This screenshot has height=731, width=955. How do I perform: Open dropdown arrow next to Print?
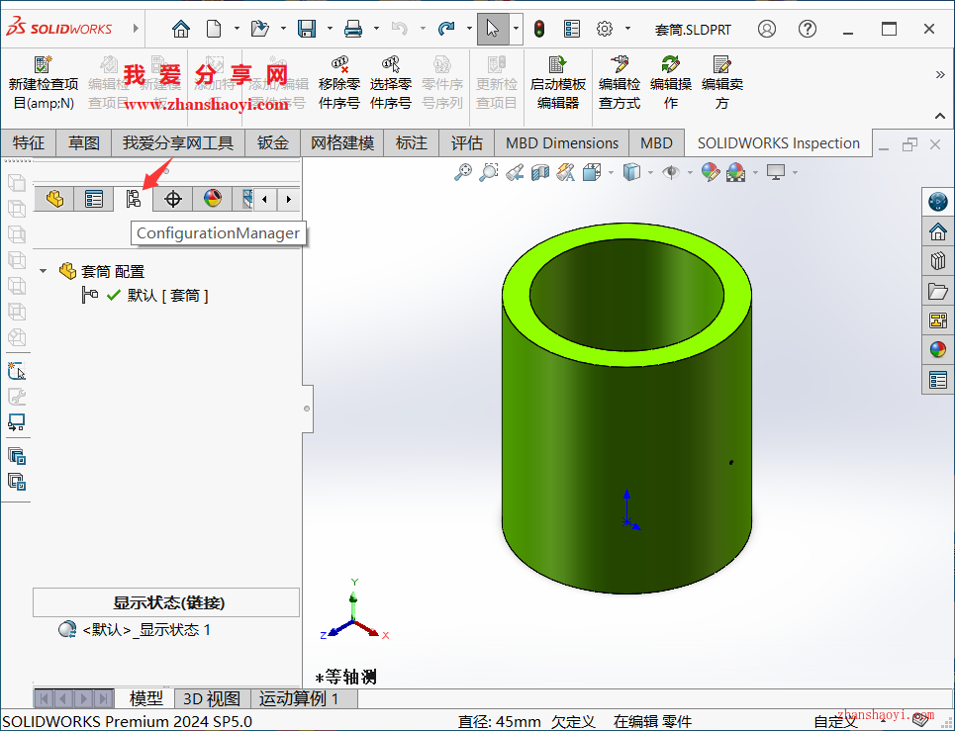[x=376, y=29]
